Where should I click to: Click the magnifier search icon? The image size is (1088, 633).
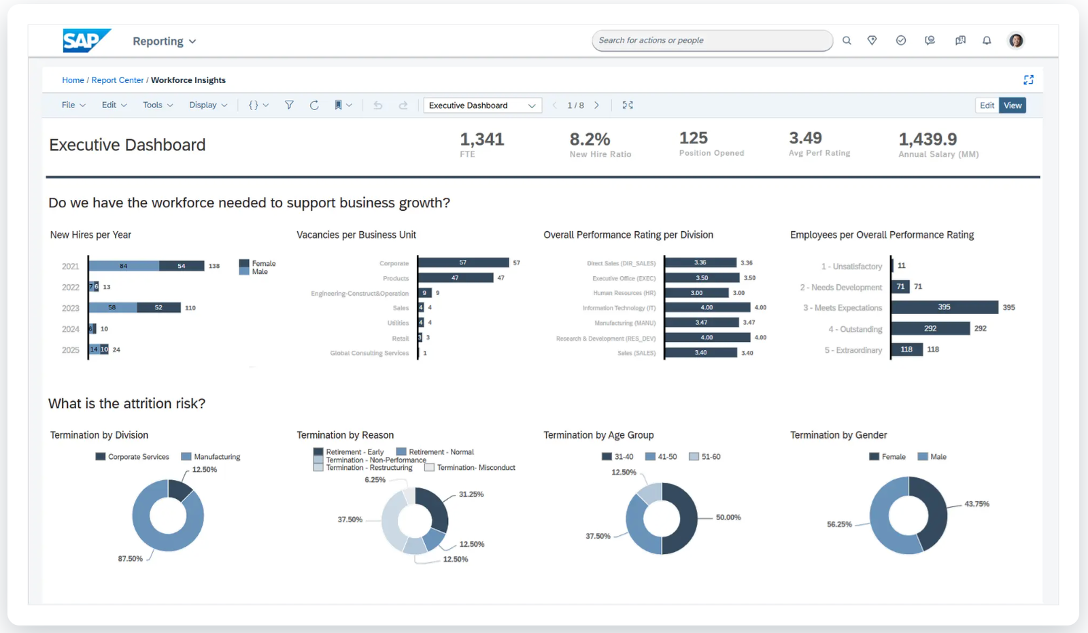point(847,41)
